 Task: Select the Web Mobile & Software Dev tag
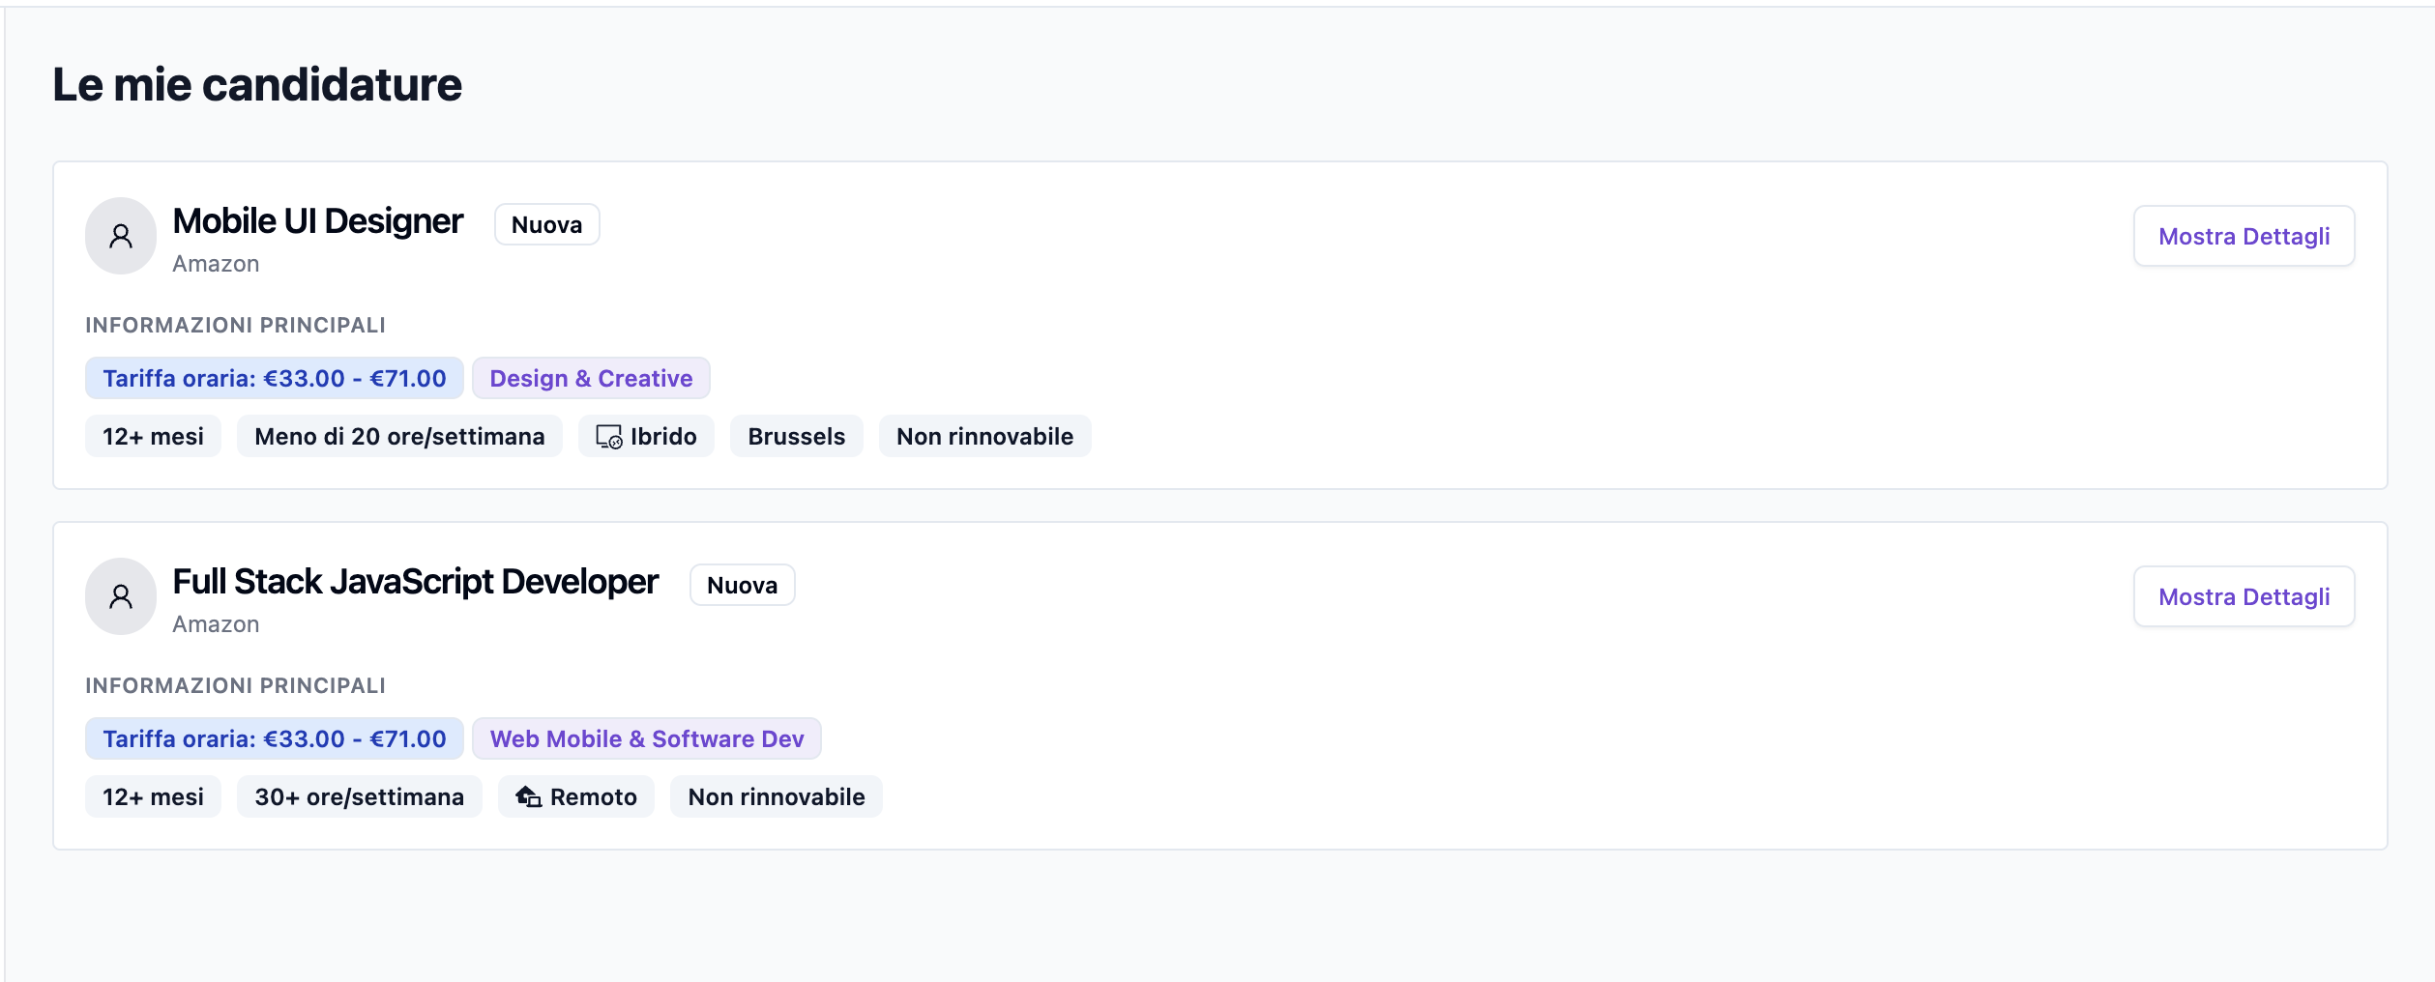[x=646, y=738]
